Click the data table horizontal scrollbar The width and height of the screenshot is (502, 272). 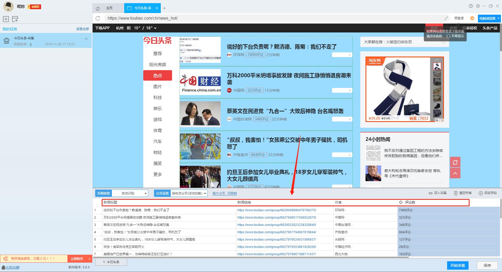[251, 257]
